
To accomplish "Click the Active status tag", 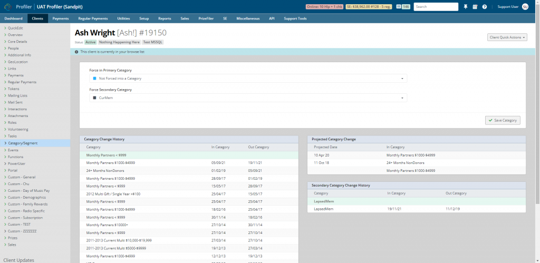I will click(91, 42).
